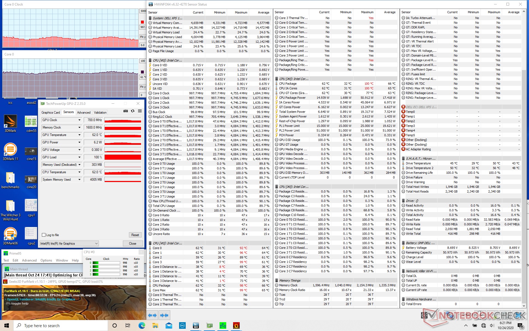Select the Virtual Memory Load sensor row
The height and width of the screenshot is (331, 529).
point(209,32)
